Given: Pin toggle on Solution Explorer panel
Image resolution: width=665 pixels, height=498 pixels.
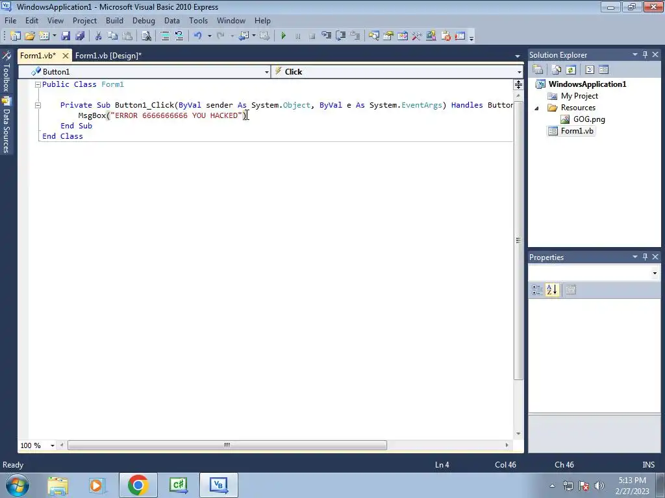Looking at the screenshot, I should click(x=645, y=54).
